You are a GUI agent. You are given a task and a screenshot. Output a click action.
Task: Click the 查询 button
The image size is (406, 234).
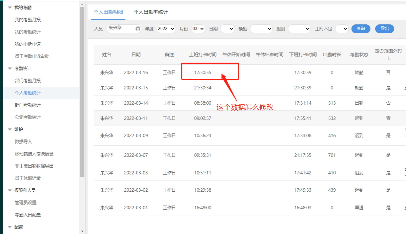[361, 29]
